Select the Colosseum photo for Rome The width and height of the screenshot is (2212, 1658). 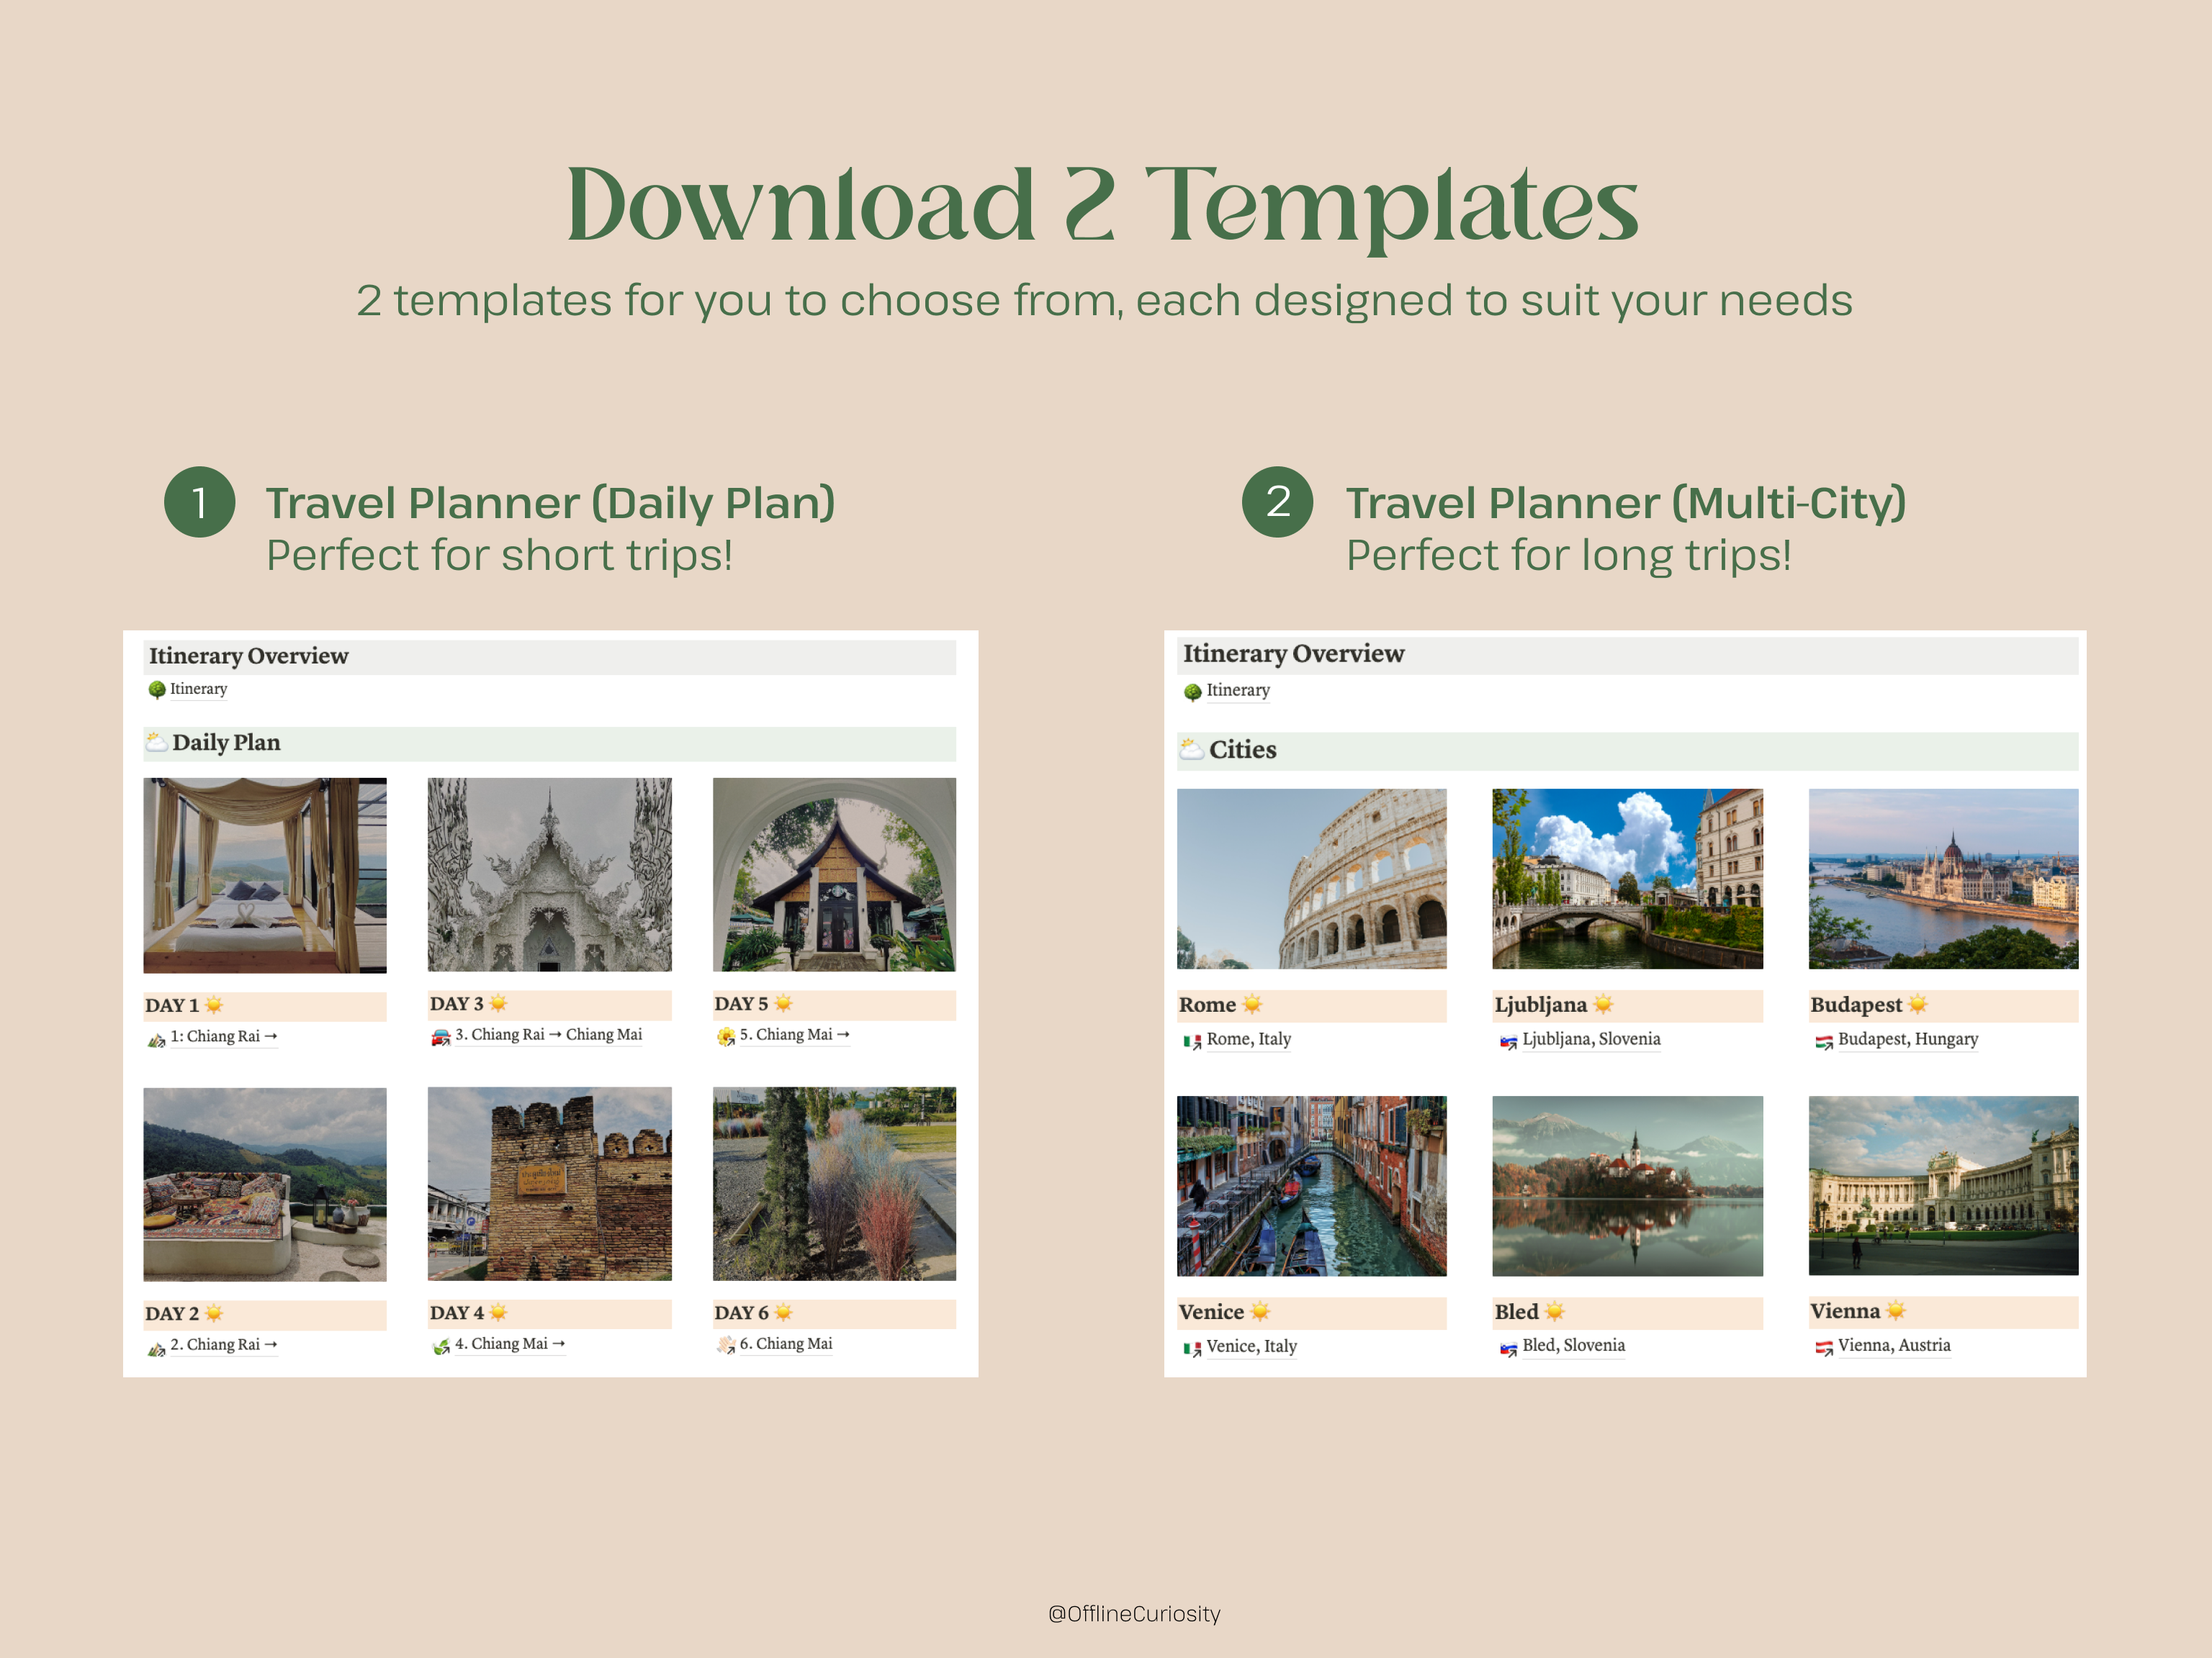coord(1311,879)
